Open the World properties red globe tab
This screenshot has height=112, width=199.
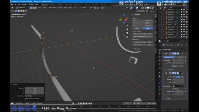pos(160,64)
